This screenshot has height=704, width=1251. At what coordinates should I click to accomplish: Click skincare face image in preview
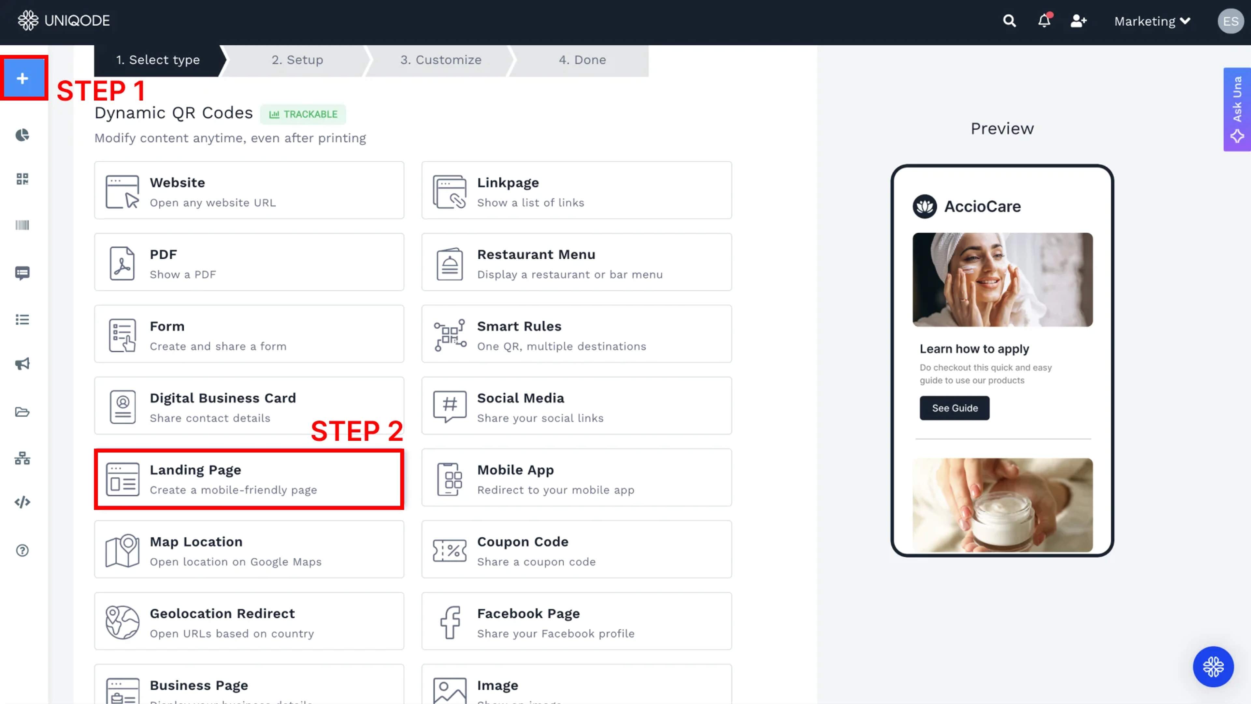tap(1002, 279)
